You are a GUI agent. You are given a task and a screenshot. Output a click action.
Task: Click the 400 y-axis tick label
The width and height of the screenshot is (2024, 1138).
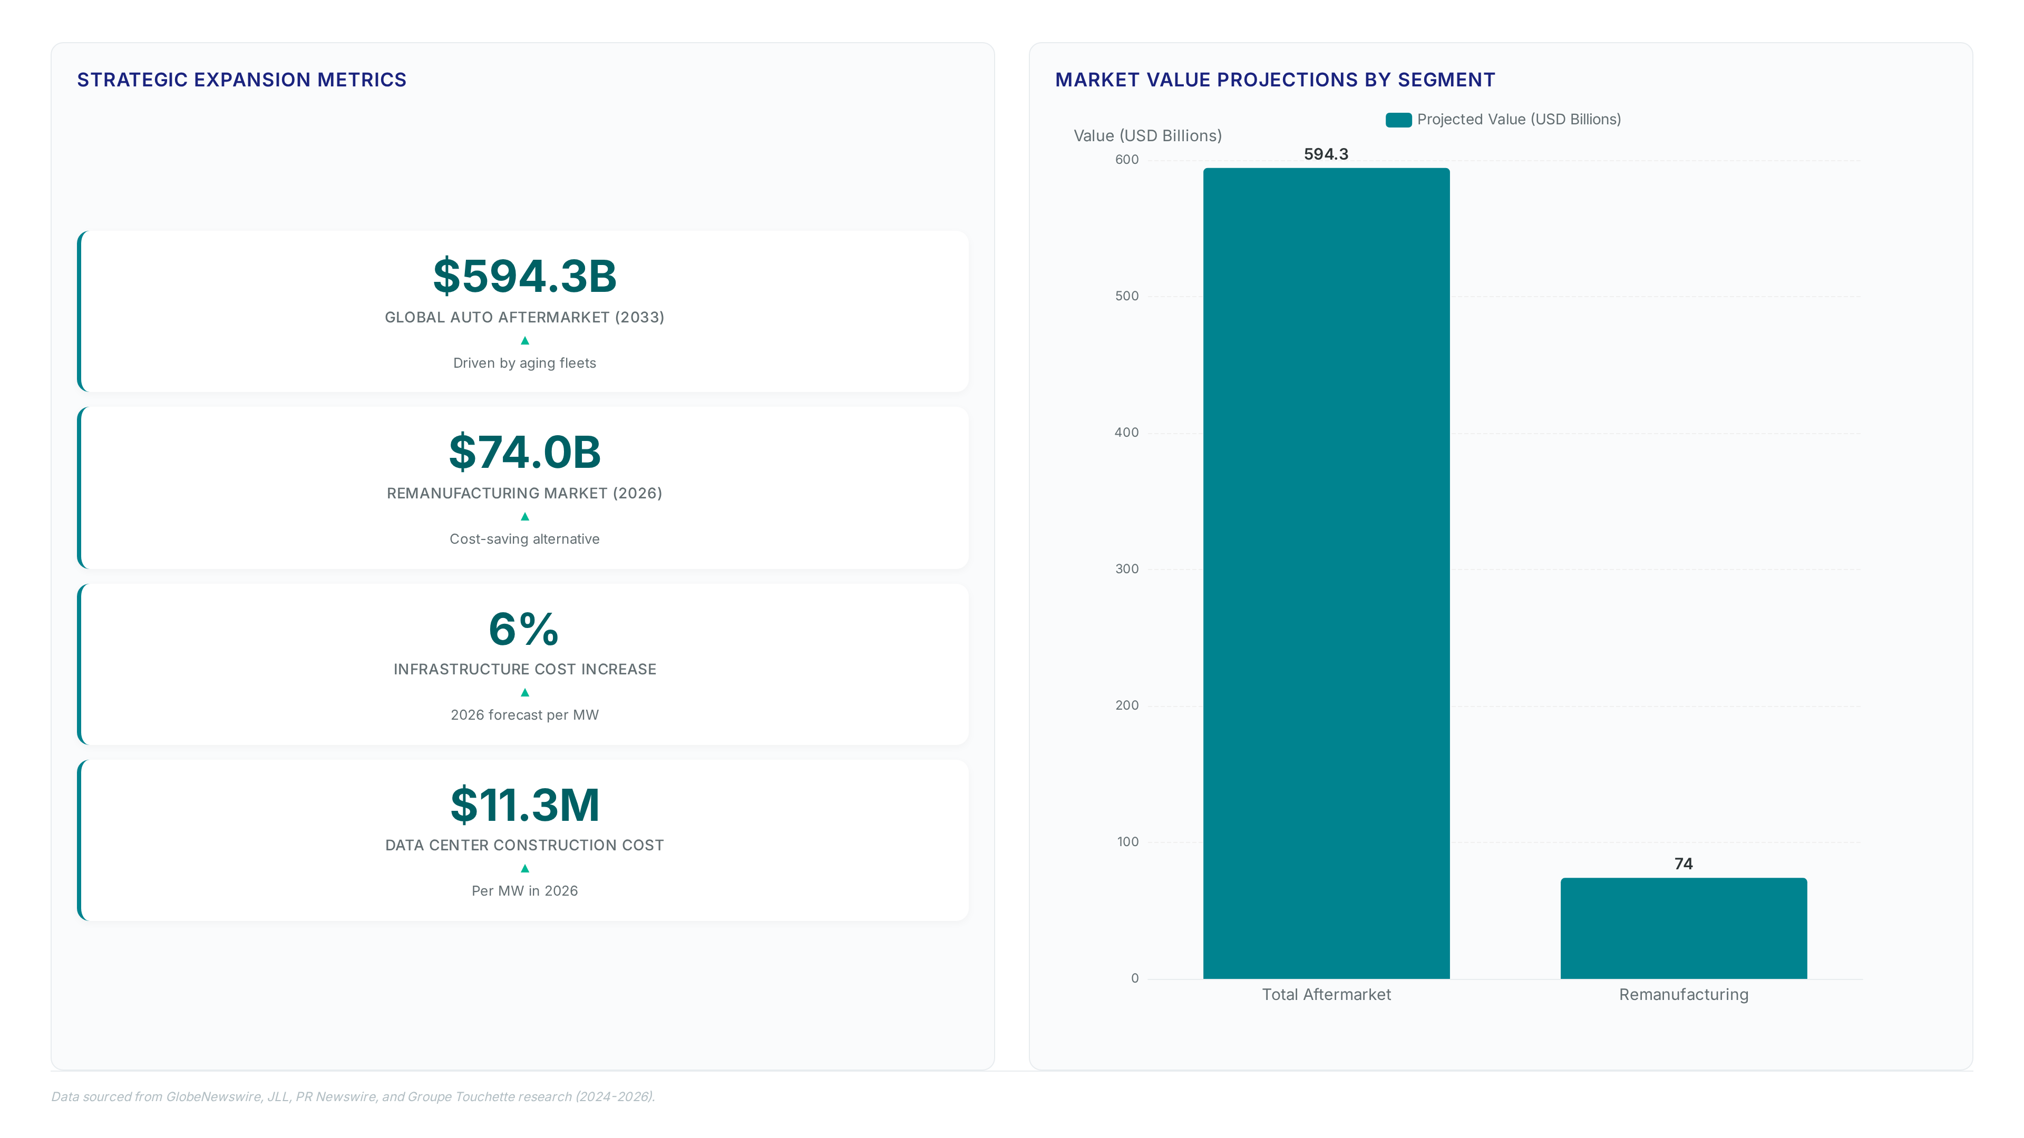click(1127, 433)
